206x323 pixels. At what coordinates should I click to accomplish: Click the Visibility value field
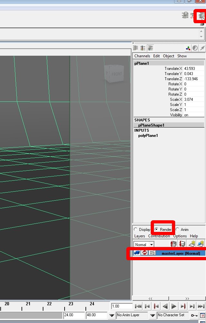(194, 115)
